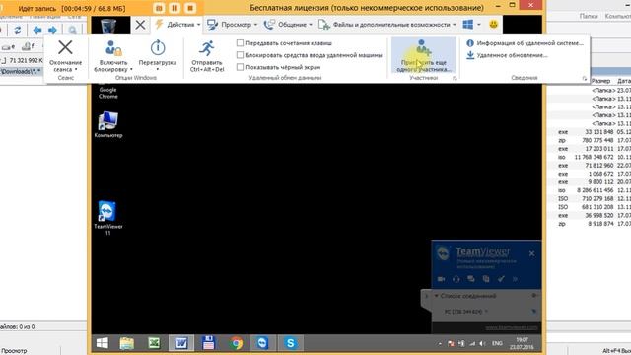Sort by Размер column in file manager
631x355 pixels.
pyautogui.click(x=600, y=81)
